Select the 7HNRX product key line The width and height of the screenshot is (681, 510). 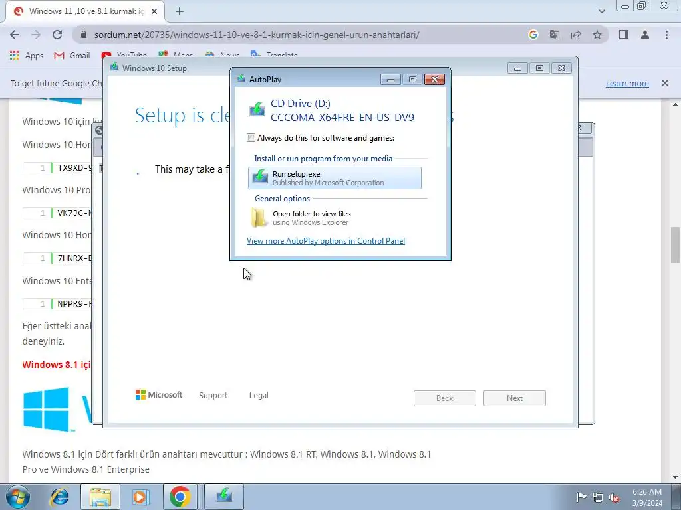pos(57,258)
